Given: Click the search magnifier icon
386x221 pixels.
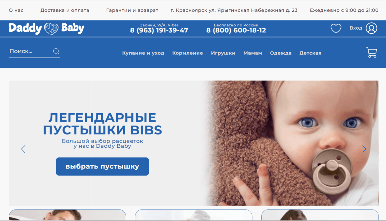Looking at the screenshot, I should point(56,51).
